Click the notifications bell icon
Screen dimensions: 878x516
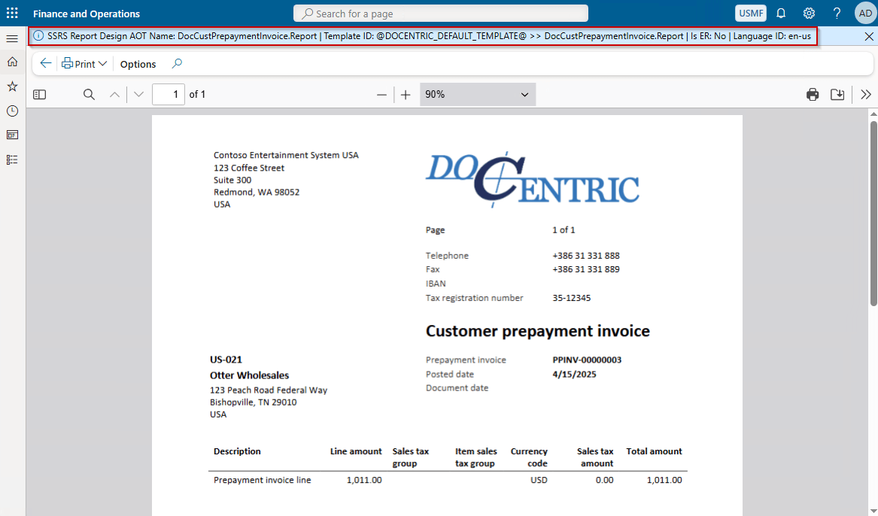click(781, 14)
